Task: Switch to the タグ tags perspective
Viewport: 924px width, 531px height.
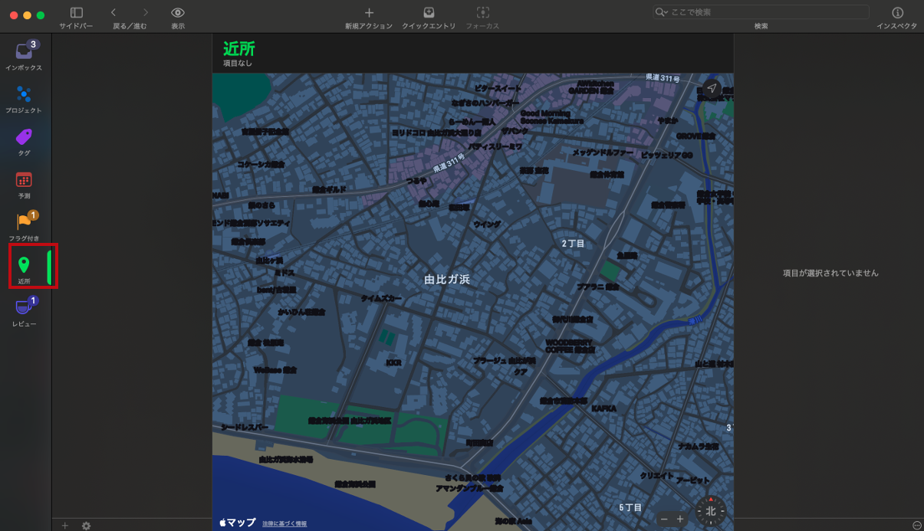Action: [x=24, y=143]
